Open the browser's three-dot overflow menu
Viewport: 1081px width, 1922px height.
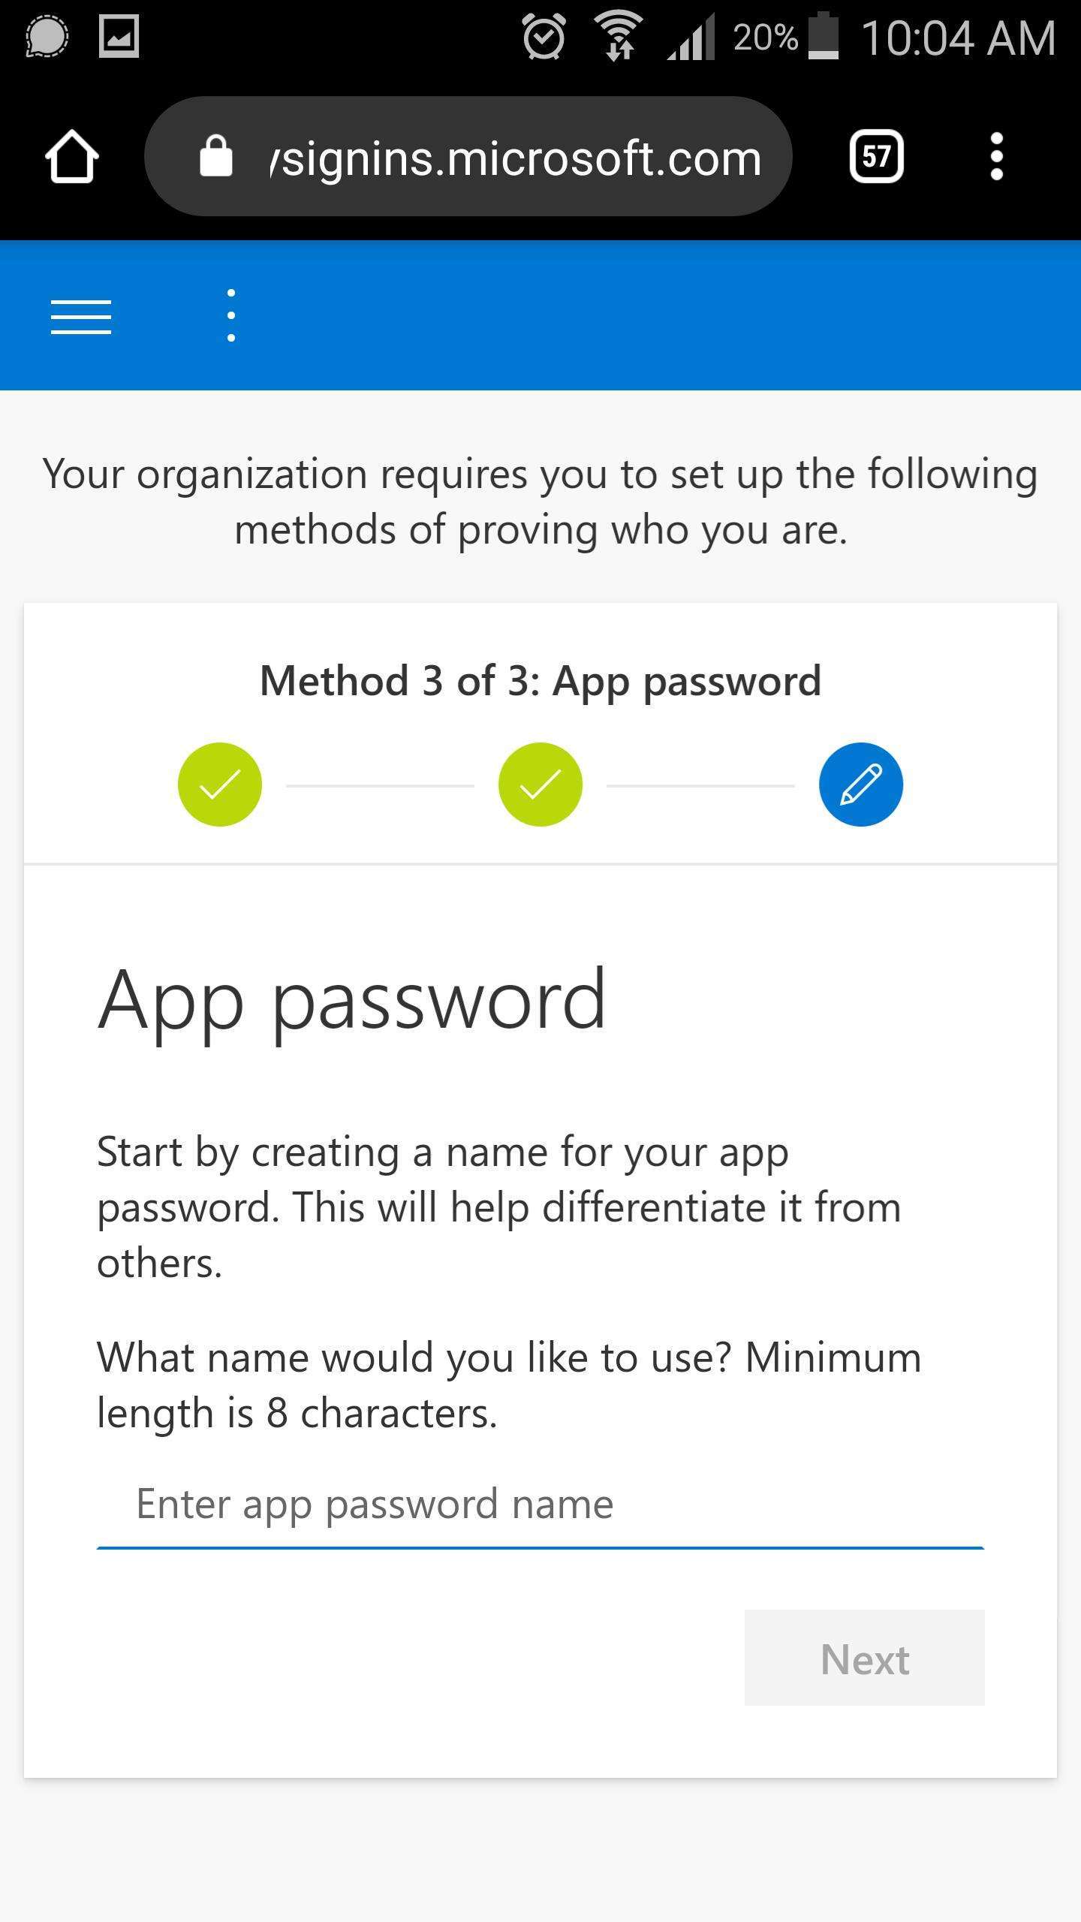click(x=996, y=157)
